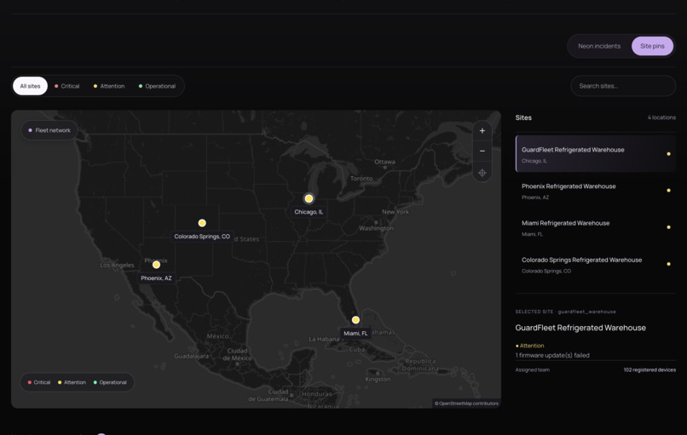Filter by All sites
This screenshot has height=435, width=687.
(30, 86)
